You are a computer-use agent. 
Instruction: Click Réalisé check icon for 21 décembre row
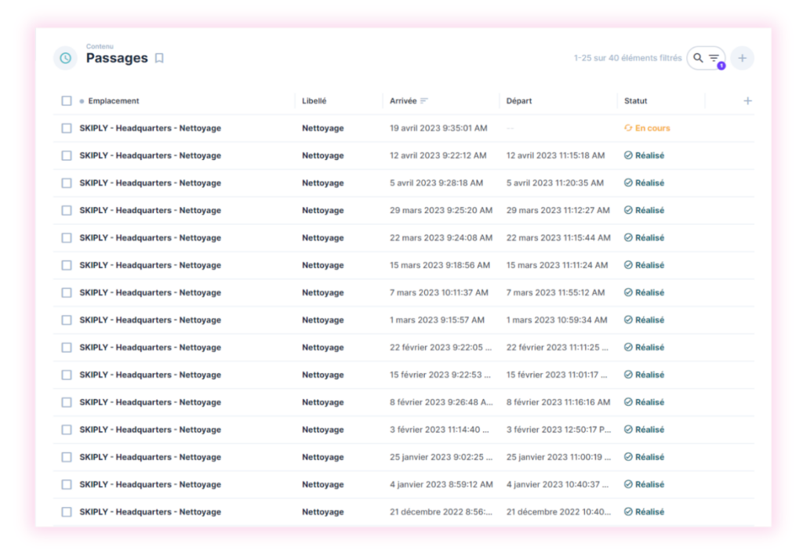628,512
